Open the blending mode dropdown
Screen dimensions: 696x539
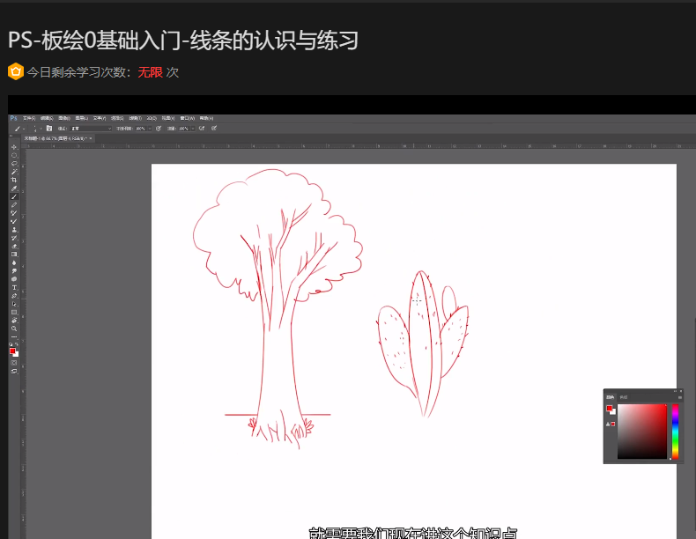pyautogui.click(x=91, y=129)
